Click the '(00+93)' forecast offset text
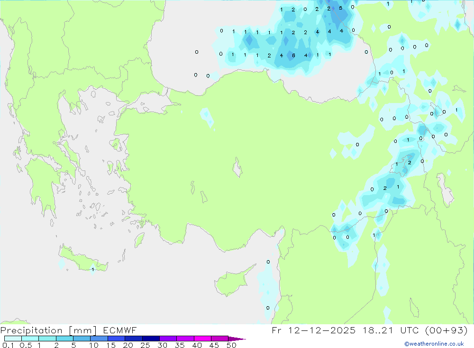Screen dimensions: 474x348 [x=446, y=330]
